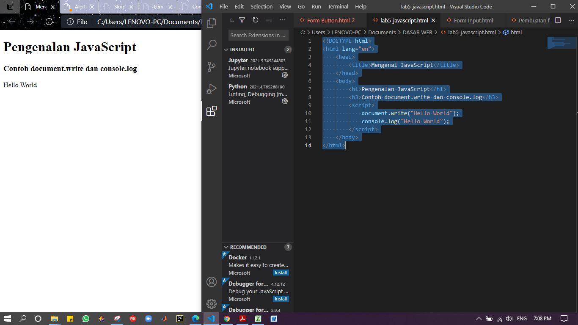Collapse the INSTALLED extensions section
This screenshot has height=325, width=578.
pos(226,49)
